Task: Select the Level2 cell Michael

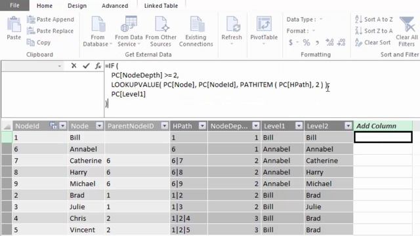Action: click(329, 184)
